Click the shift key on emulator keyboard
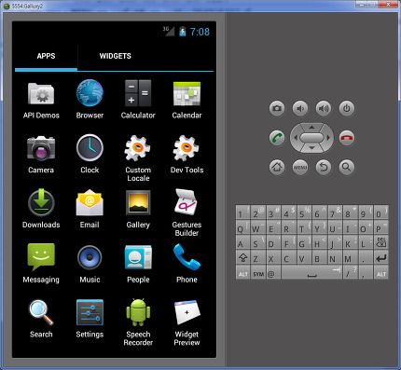Viewport: 401px width, 370px height. [x=243, y=257]
